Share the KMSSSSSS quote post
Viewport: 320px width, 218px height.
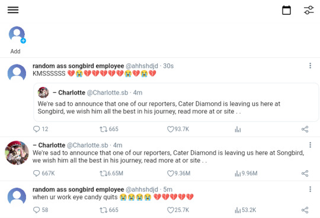305,129
